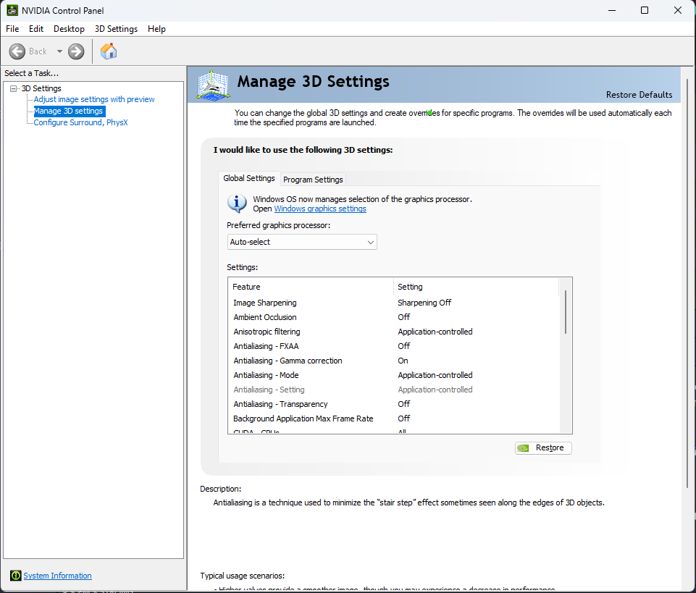Viewport: 696px width, 593px height.
Task: Click the On value for Gamma correction
Action: [403, 361]
